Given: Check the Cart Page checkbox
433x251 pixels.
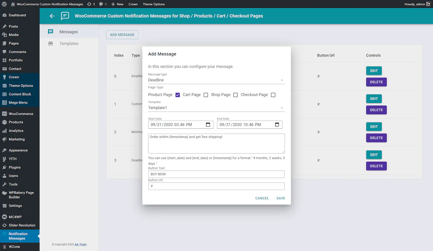Looking at the screenshot, I should coord(206,95).
